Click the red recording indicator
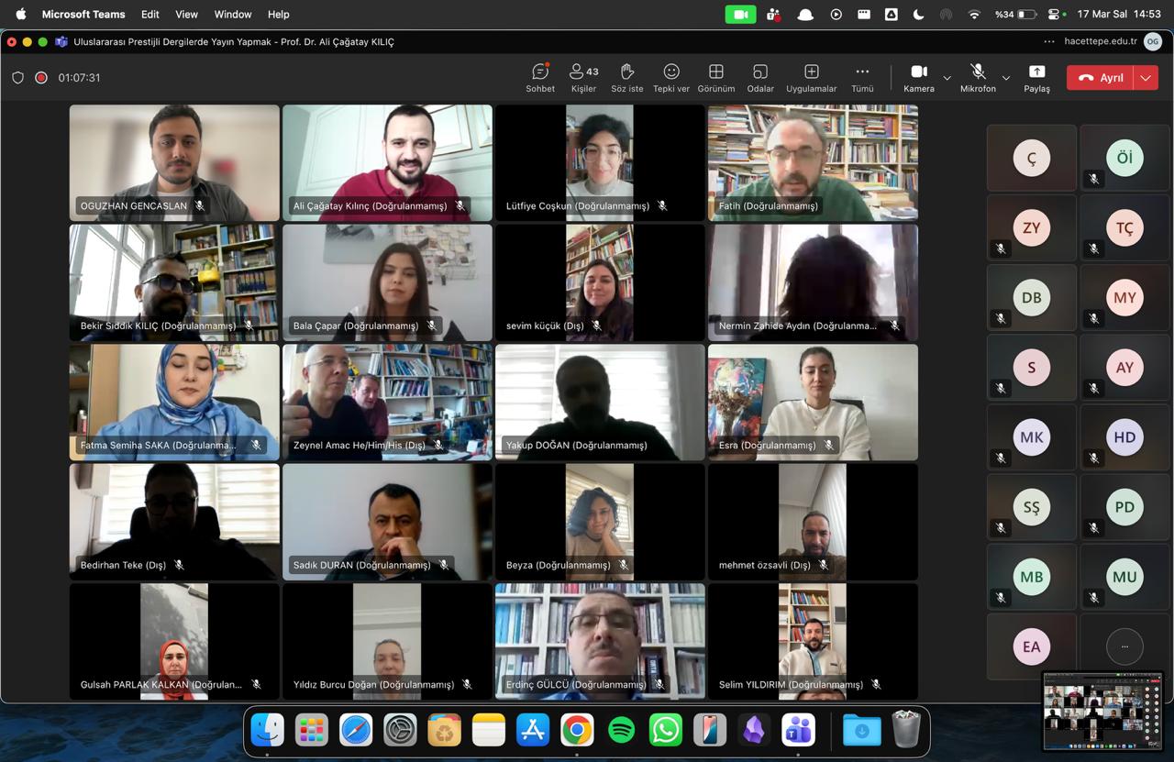 41,78
